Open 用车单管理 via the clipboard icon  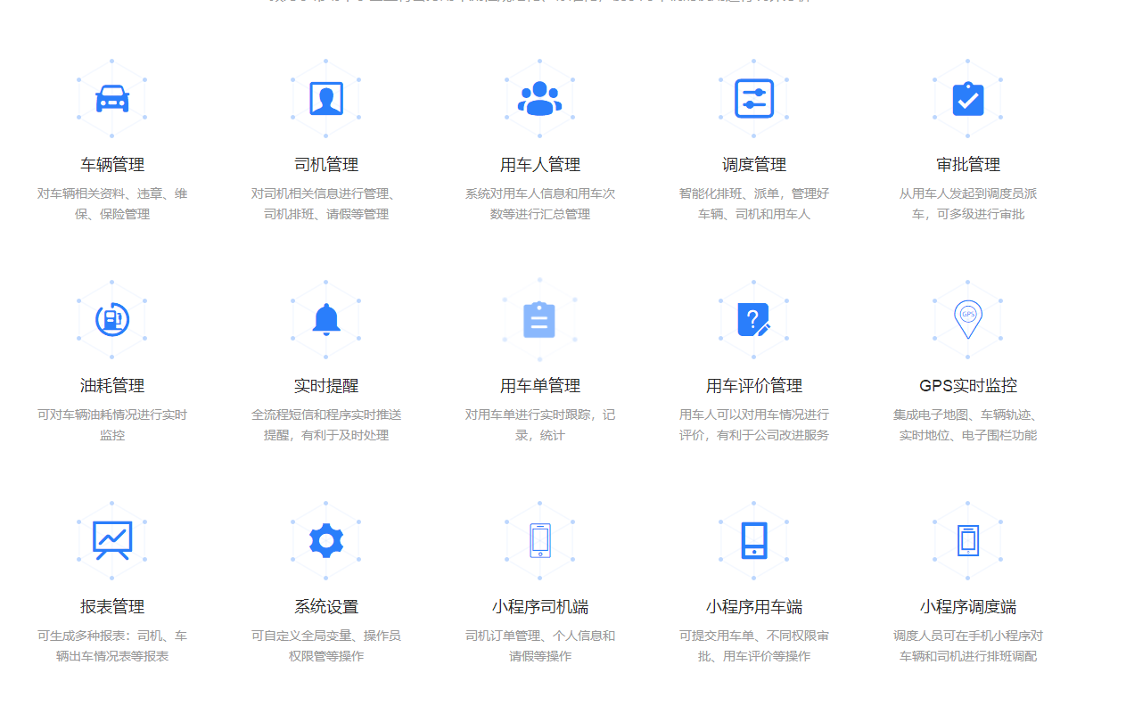[x=539, y=319]
